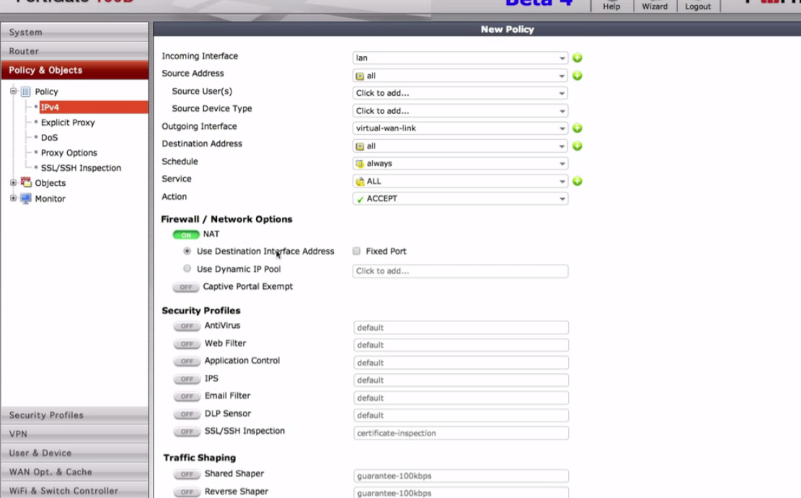Open WAN Opt. & Cache section
Viewport: 801px width, 498px height.
tap(74, 471)
